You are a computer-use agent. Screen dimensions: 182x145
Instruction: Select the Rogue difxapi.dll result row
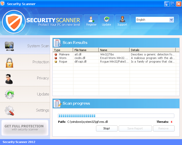pyautogui.click(x=114, y=62)
